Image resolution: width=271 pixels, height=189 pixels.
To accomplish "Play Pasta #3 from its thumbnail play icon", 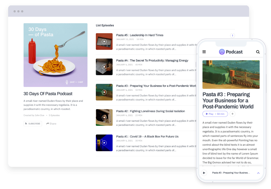I will pos(104,92).
